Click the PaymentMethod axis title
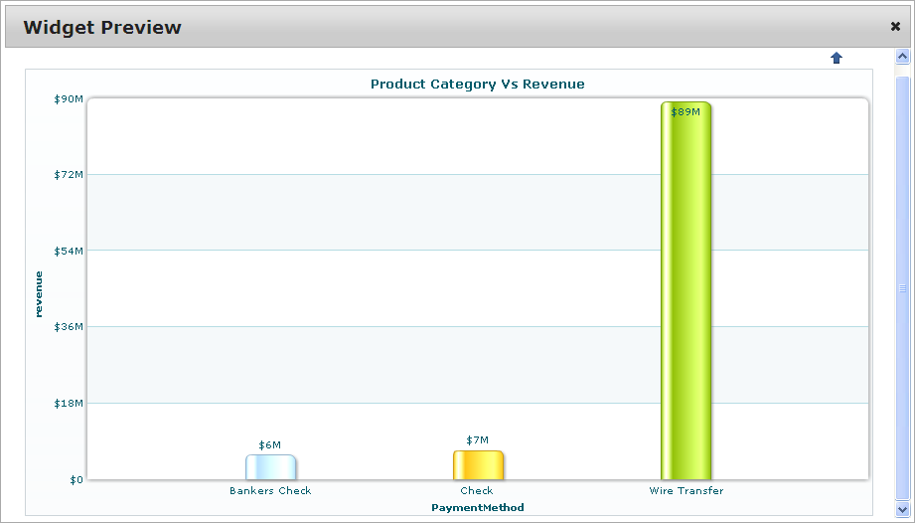The height and width of the screenshot is (523, 915). click(478, 508)
